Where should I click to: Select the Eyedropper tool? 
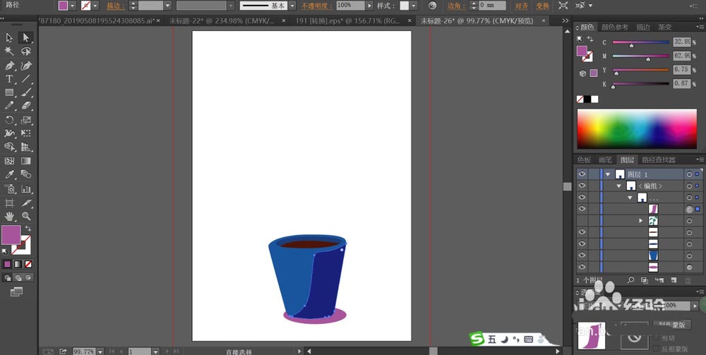coord(9,174)
